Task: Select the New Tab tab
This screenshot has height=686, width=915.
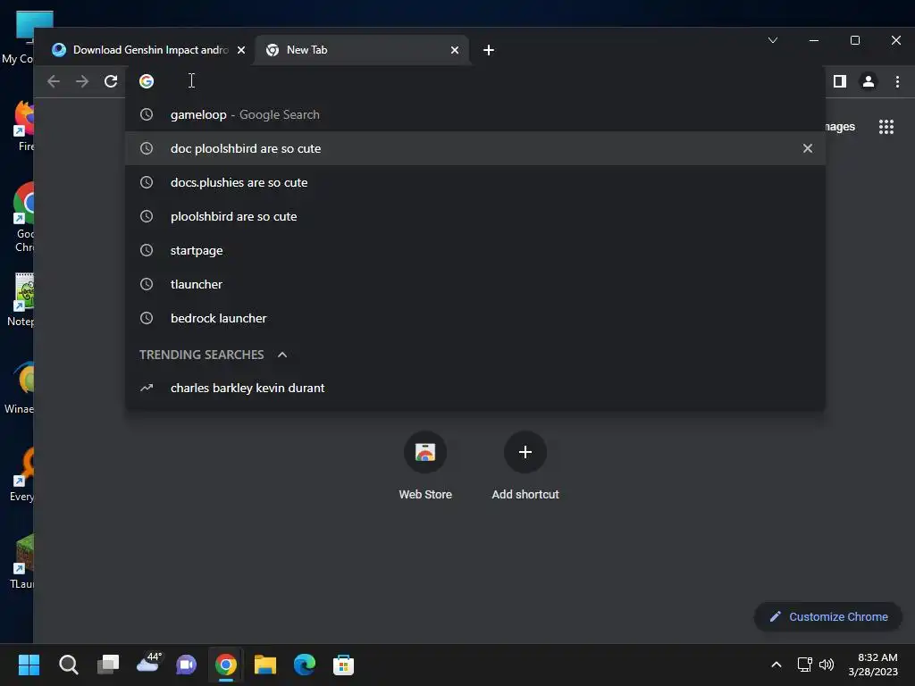Action: [x=362, y=50]
